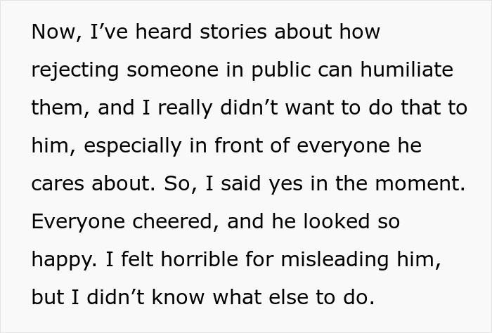
Task: Click the phrase "looked so"
Action: [347, 222]
